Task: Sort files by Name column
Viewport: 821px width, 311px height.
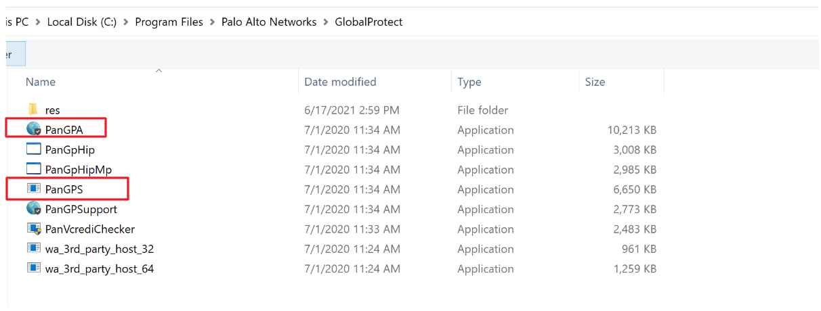Action: 41,82
